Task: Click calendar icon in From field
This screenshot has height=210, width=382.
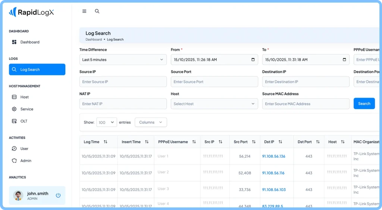Action: tap(253, 60)
